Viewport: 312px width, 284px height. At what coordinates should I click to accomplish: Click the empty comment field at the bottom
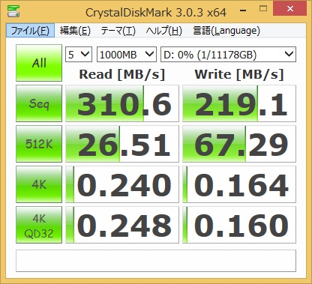tap(156, 261)
